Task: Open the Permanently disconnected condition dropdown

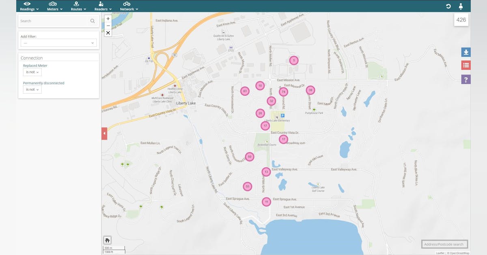Action: coord(32,89)
